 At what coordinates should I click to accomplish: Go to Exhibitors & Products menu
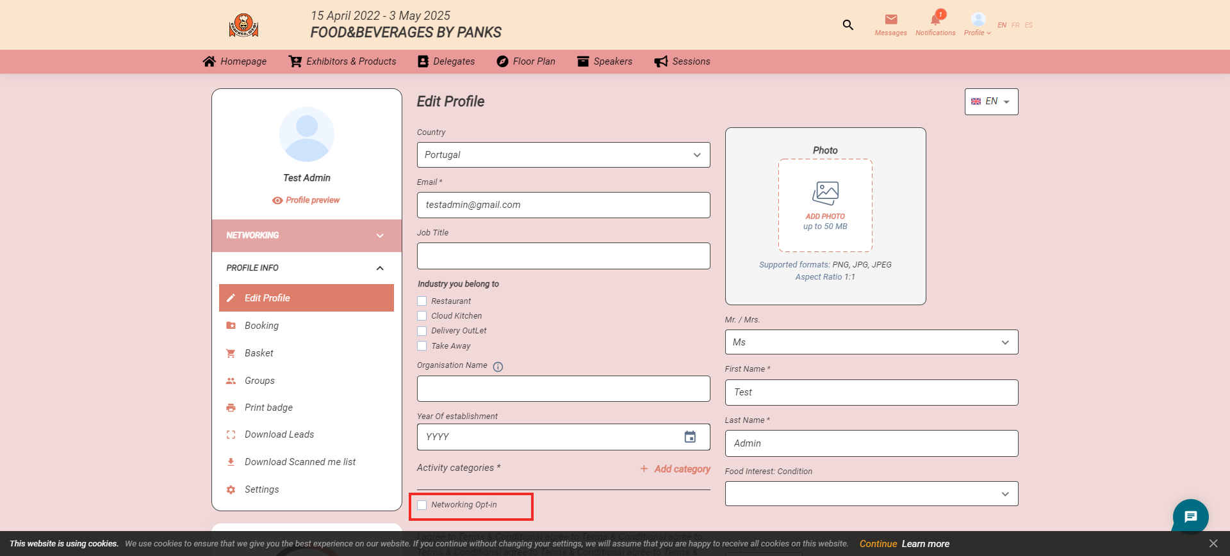tap(343, 61)
